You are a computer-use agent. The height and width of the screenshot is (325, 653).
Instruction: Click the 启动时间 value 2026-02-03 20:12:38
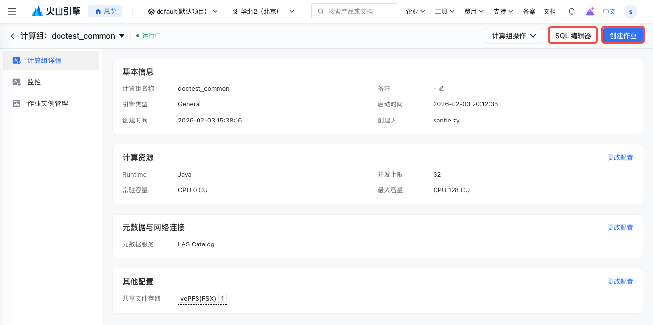466,104
